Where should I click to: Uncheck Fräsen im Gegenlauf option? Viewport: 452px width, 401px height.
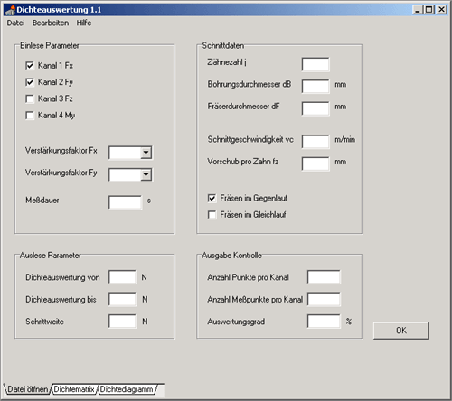(212, 198)
